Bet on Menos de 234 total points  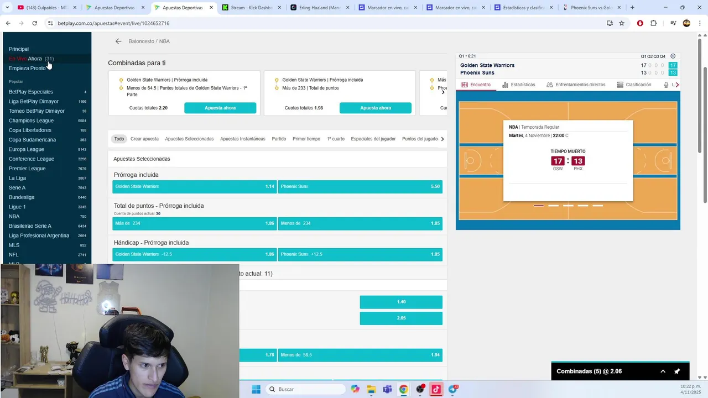coord(360,223)
